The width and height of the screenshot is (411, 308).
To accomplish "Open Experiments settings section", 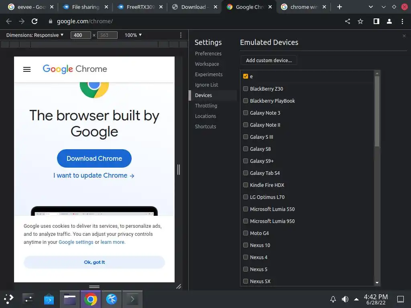I will (x=209, y=74).
